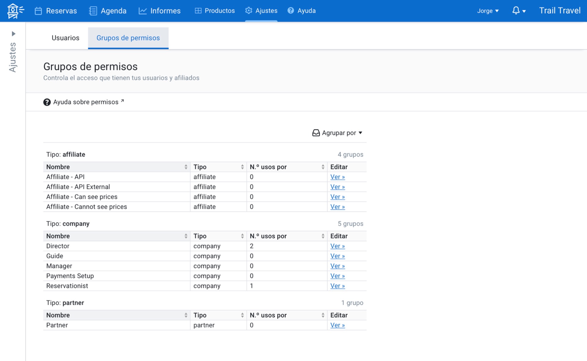587x361 pixels.
Task: Open Productos menu
Action: point(215,11)
